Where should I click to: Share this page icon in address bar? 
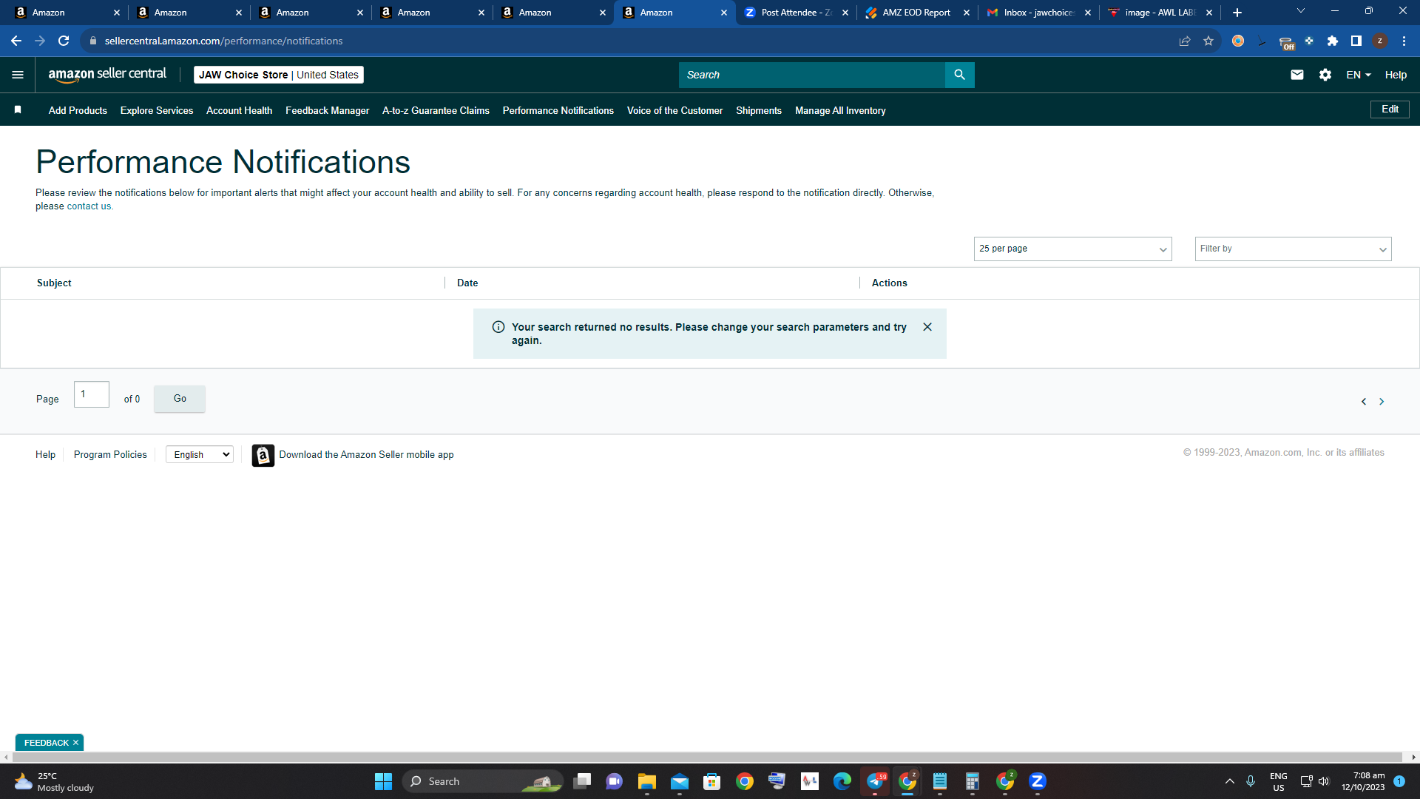pos(1185,41)
